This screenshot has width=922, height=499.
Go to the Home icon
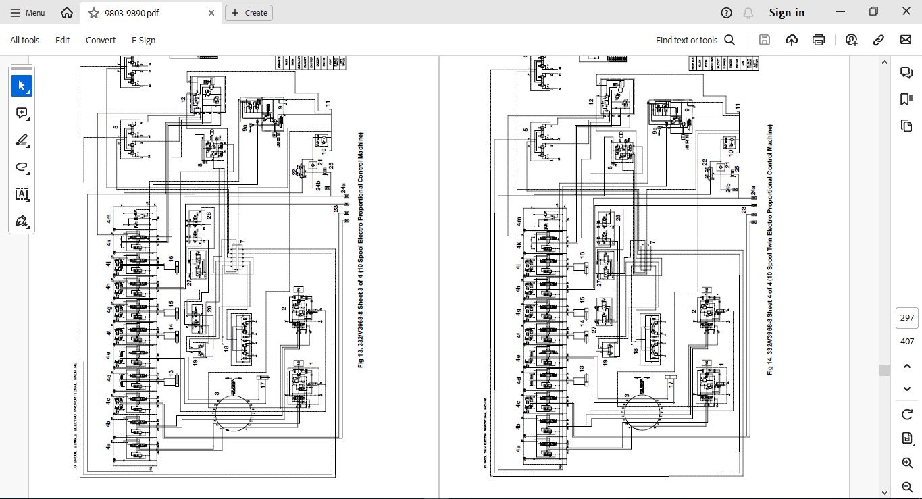point(66,12)
